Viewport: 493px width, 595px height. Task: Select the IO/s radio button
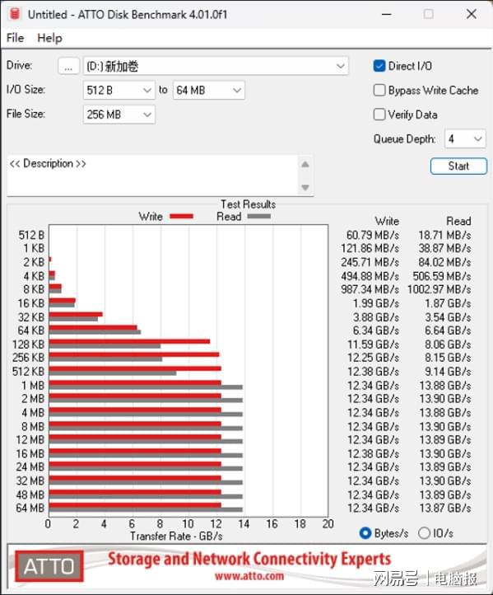pyautogui.click(x=424, y=533)
